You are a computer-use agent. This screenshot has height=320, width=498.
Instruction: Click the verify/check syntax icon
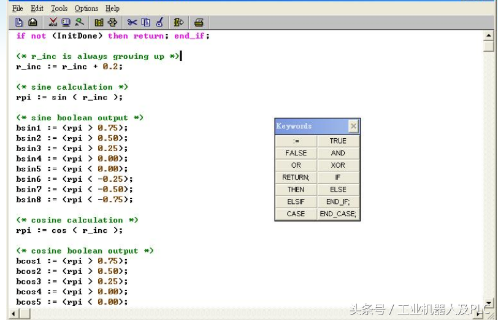(52, 22)
